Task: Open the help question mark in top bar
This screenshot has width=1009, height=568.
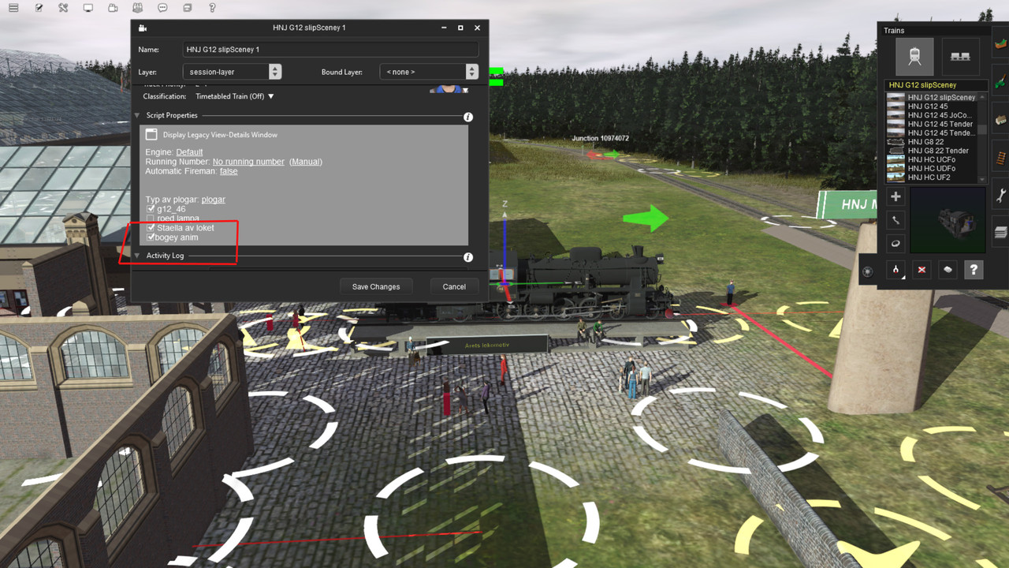Action: tap(212, 8)
